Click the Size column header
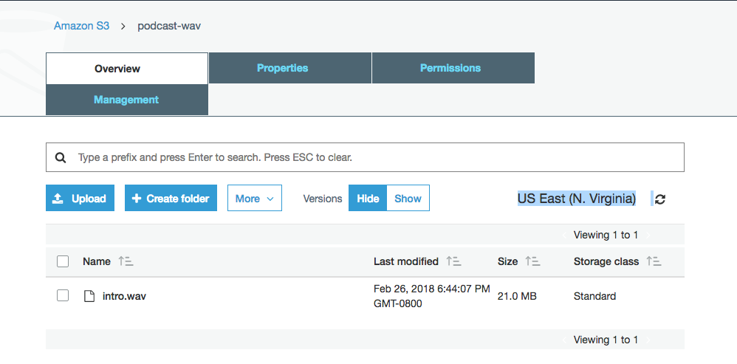This screenshot has width=737, height=364. pyautogui.click(x=507, y=261)
